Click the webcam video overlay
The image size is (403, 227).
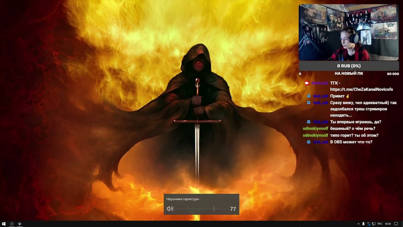349,32
